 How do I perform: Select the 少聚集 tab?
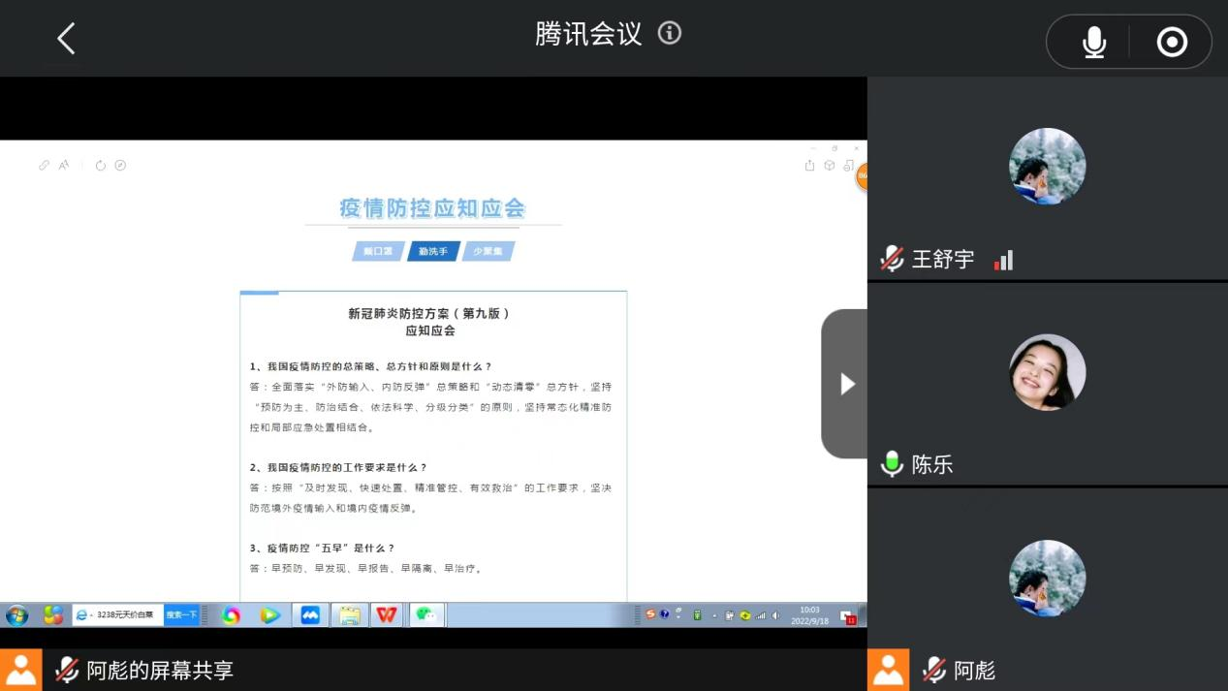pos(488,251)
